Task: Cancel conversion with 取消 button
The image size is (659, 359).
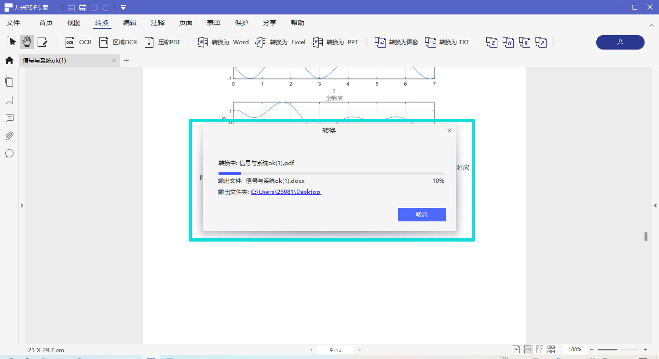Action: [x=422, y=215]
